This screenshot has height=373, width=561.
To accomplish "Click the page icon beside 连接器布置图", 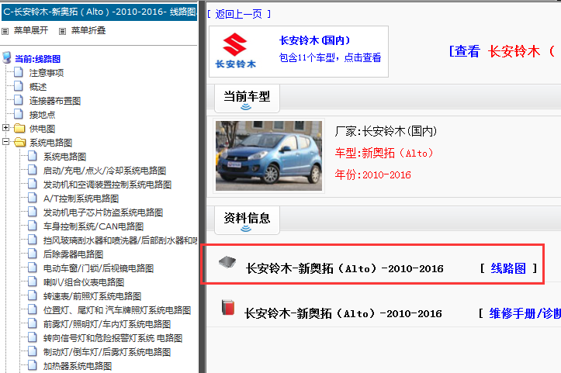I will [19, 101].
